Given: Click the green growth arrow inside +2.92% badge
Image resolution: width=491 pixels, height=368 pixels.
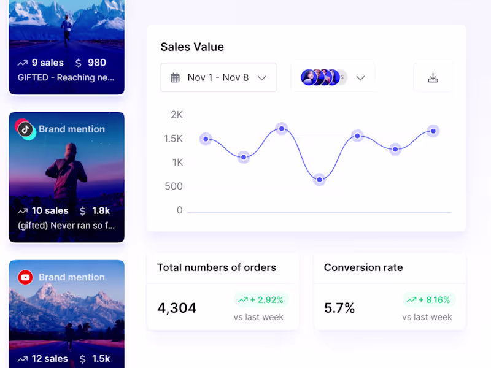Looking at the screenshot, I should click(243, 300).
